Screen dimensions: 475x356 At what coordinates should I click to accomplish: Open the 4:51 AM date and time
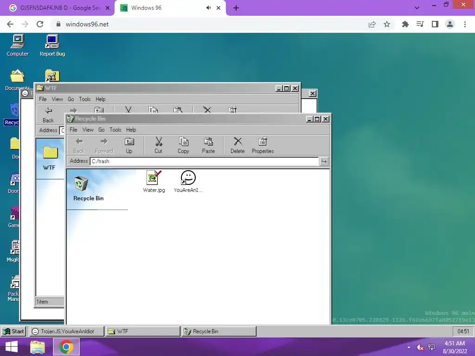pos(455,347)
